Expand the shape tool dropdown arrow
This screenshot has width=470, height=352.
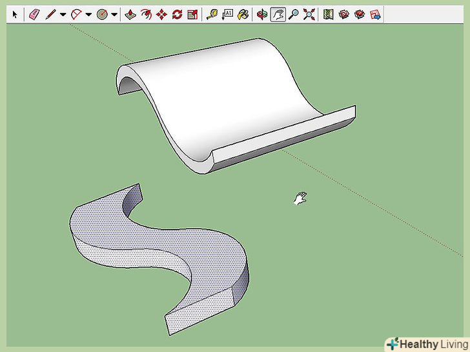pyautogui.click(x=114, y=14)
